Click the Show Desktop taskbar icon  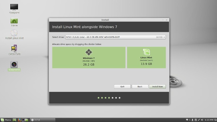click(x=14, y=120)
